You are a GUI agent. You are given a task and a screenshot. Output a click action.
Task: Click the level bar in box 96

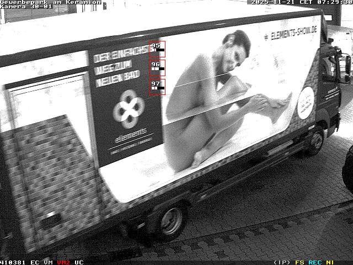158,70
